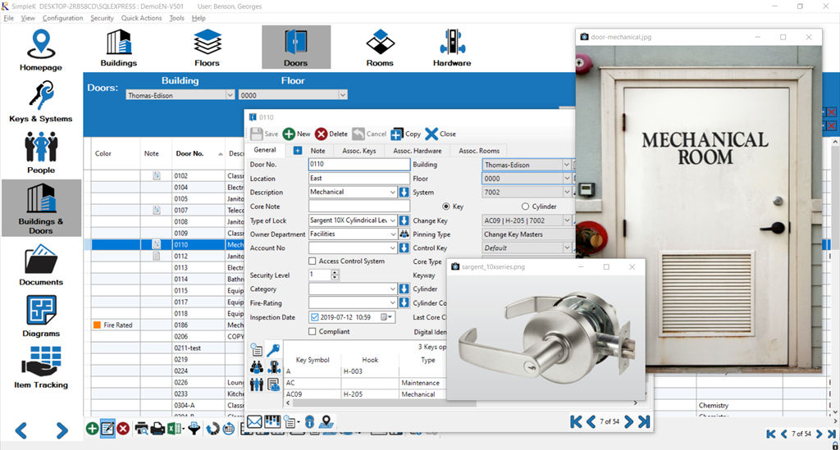This screenshot has width=840, height=450.
Task: Select the Cylinder radio button
Action: coord(526,207)
